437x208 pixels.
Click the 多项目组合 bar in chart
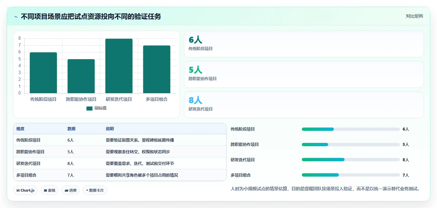[x=157, y=69]
